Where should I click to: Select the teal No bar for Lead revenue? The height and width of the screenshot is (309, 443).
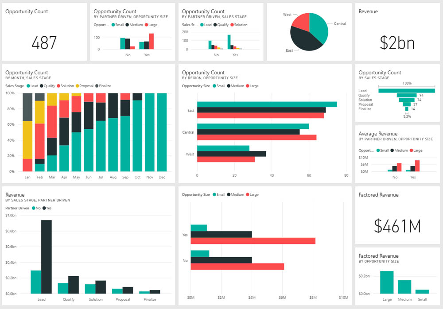point(36,282)
